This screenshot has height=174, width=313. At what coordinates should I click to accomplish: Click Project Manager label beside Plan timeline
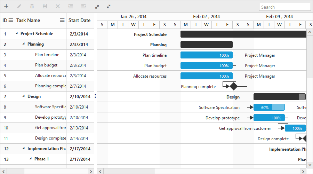[x=260, y=55]
